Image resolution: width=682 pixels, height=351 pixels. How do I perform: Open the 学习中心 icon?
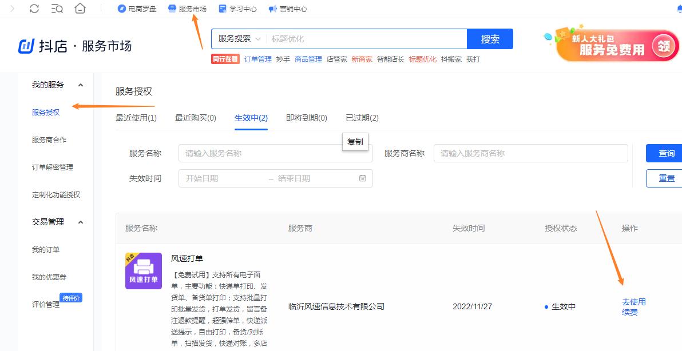tap(222, 9)
